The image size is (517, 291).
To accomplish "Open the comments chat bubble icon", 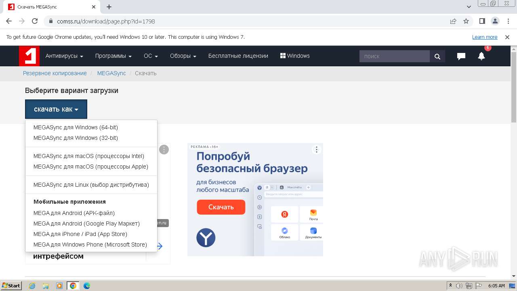I will 461,56.
